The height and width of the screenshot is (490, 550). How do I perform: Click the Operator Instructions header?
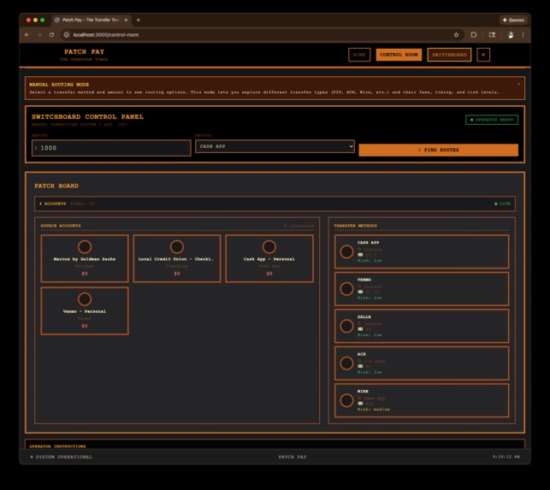point(57,446)
